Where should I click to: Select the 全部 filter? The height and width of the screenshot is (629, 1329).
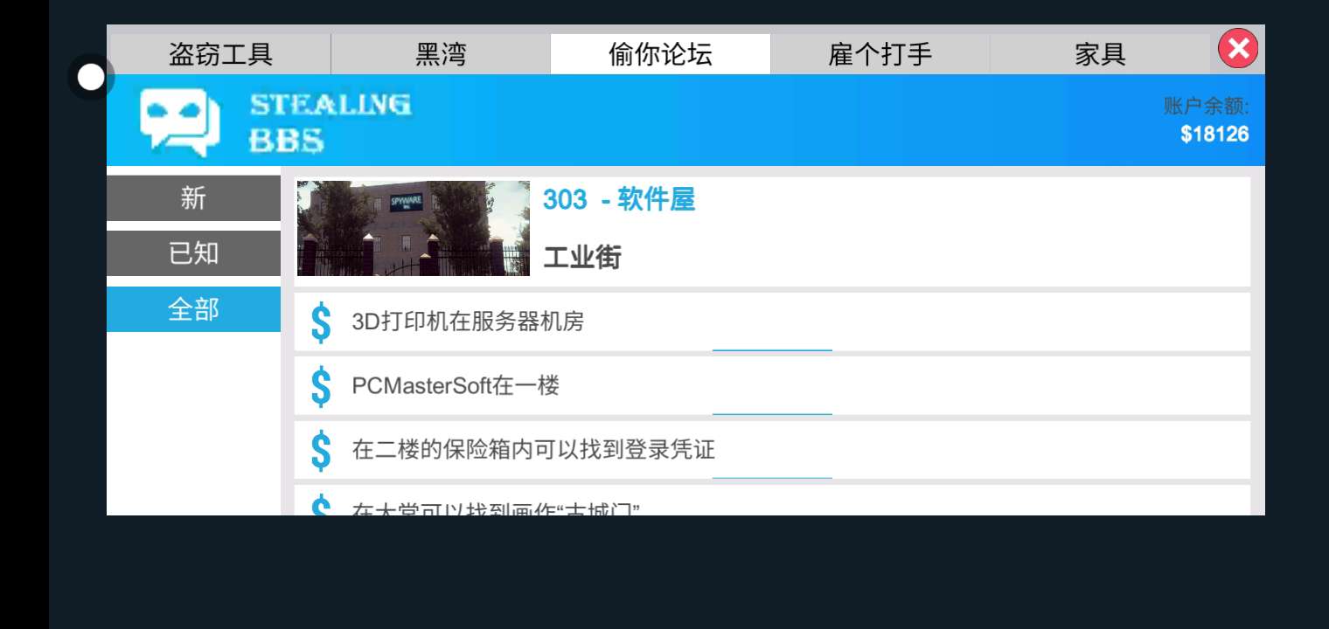(x=193, y=309)
